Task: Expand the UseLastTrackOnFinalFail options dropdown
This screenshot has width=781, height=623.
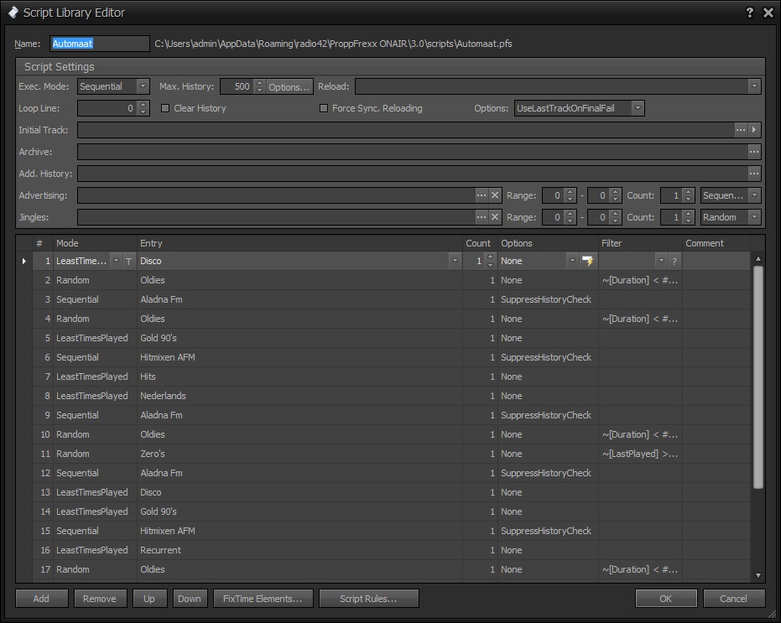Action: 638,108
